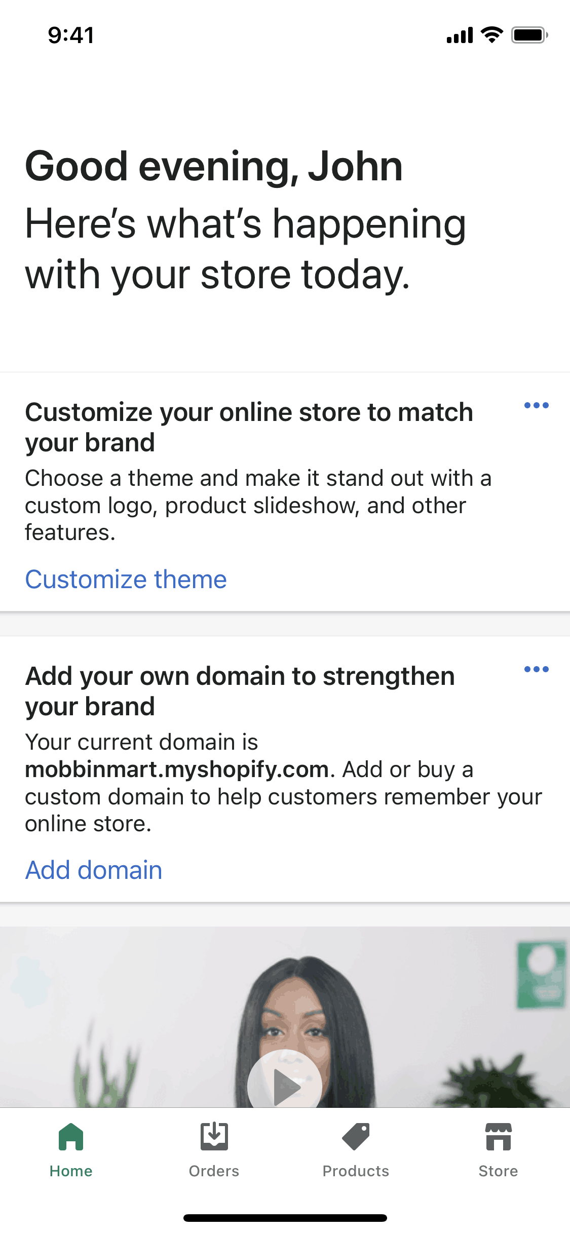This screenshot has width=570, height=1234.
Task: Tap the "Good evening, John" greeting
Action: click(x=214, y=166)
